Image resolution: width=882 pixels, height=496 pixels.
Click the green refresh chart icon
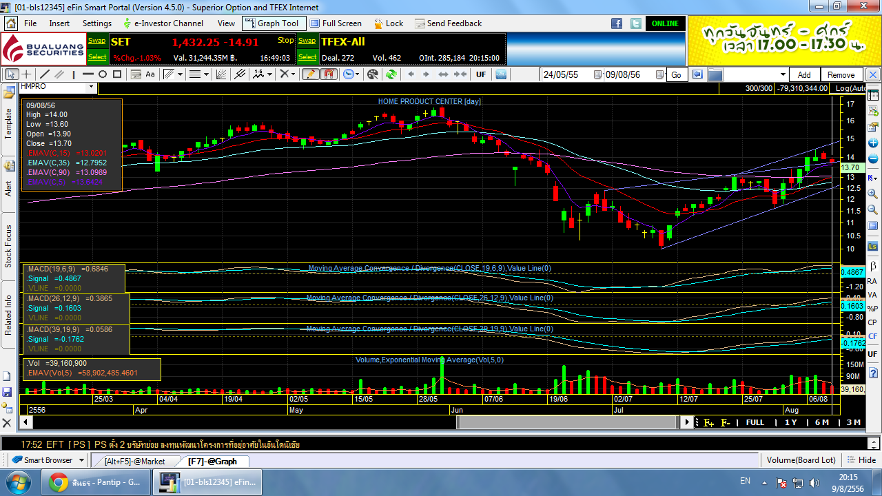click(x=391, y=74)
